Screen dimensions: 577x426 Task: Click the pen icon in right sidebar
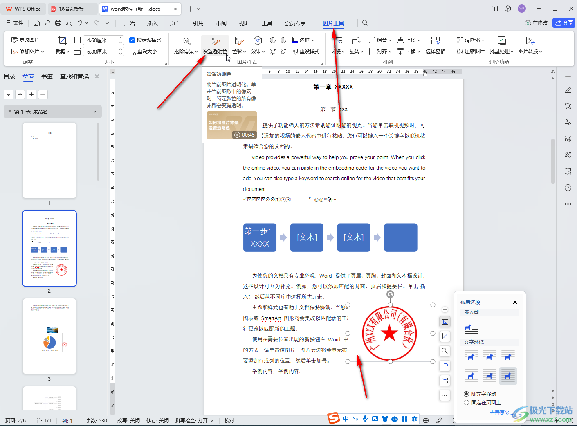[x=568, y=90]
